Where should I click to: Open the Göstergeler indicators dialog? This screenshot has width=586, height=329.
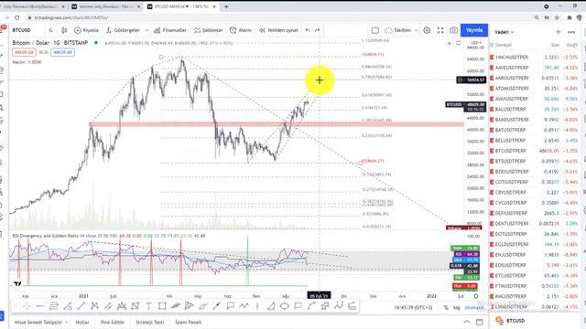[x=124, y=30]
